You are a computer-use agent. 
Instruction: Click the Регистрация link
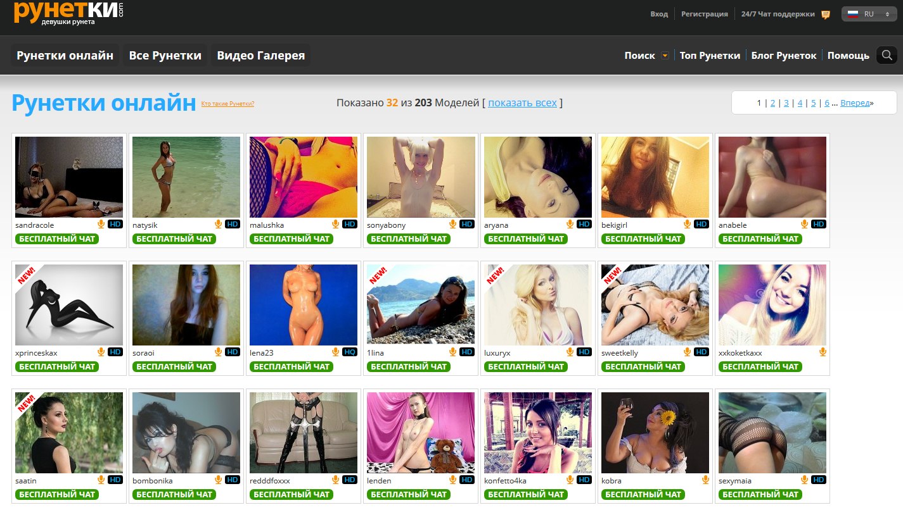[704, 14]
